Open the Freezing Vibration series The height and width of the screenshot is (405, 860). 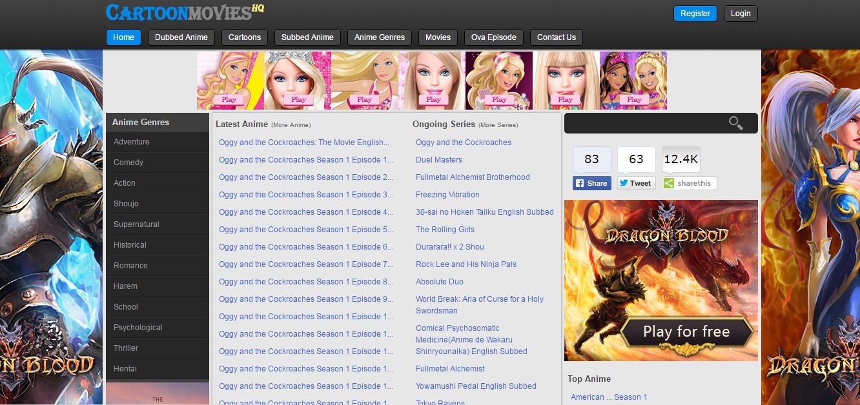pos(447,195)
